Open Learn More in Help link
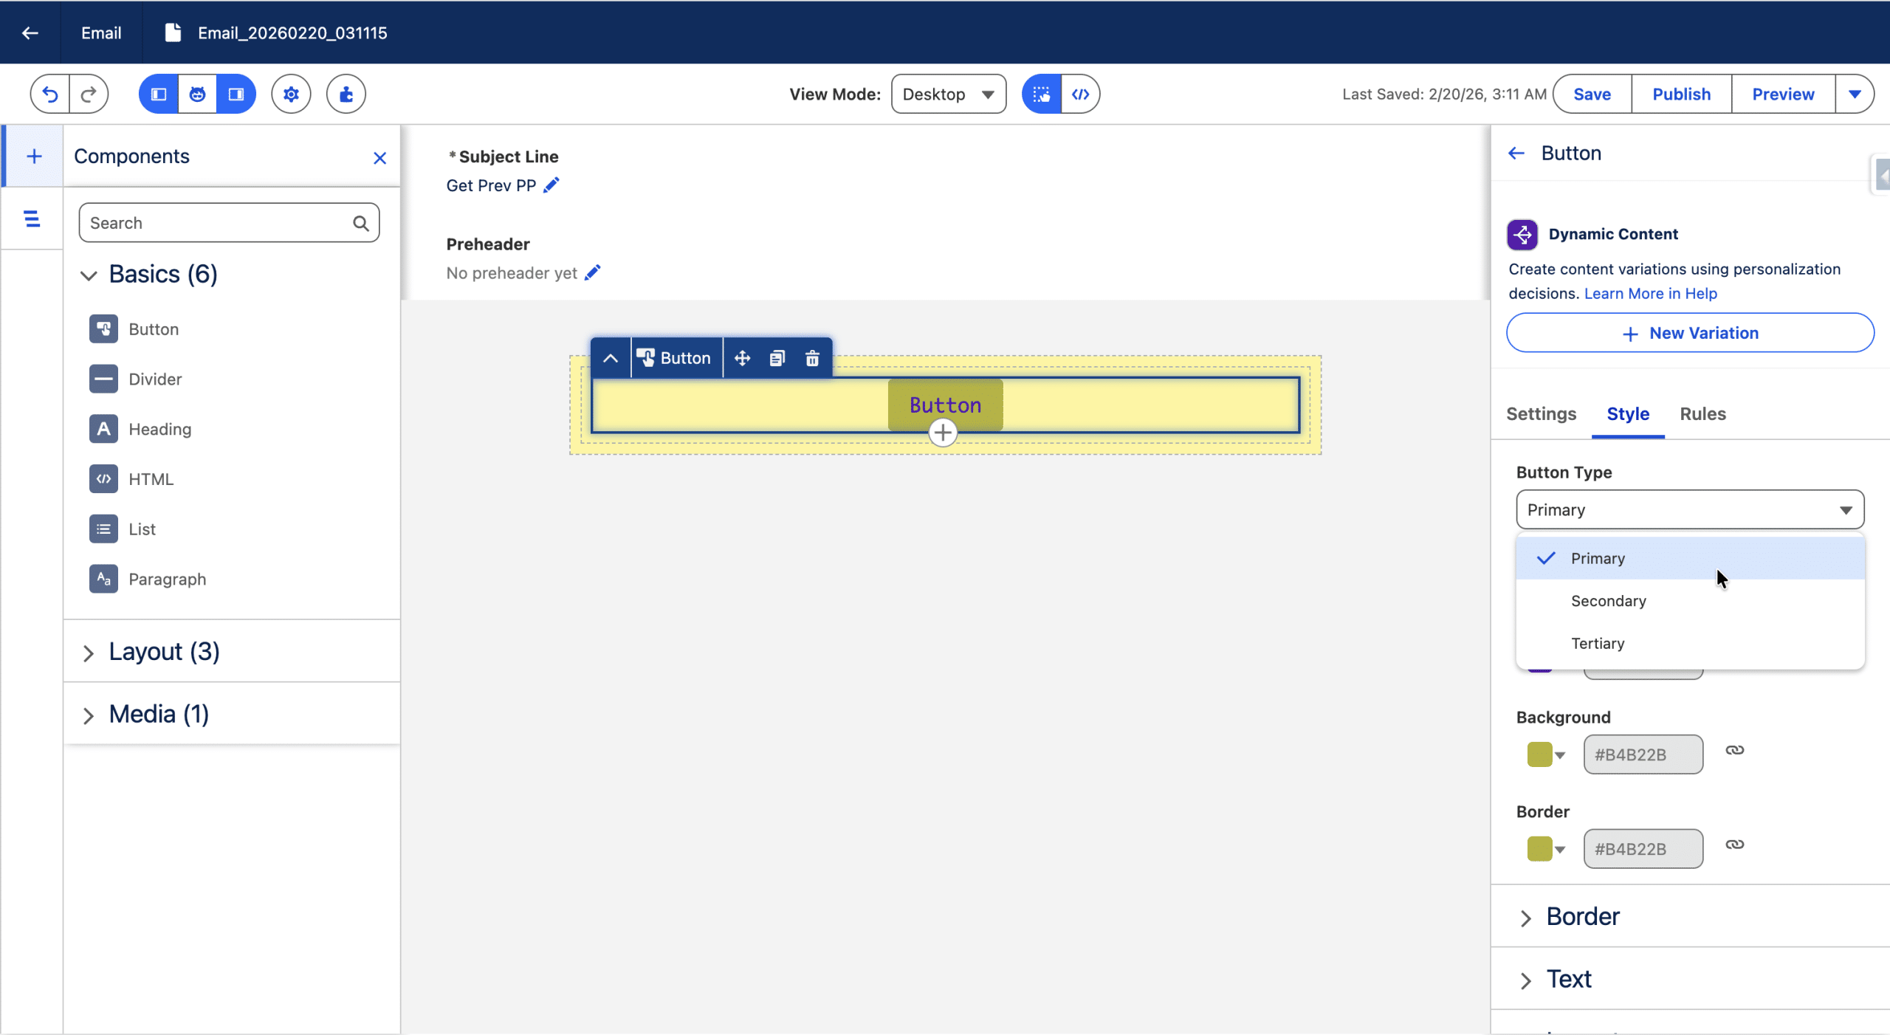1890x1035 pixels. click(1650, 294)
